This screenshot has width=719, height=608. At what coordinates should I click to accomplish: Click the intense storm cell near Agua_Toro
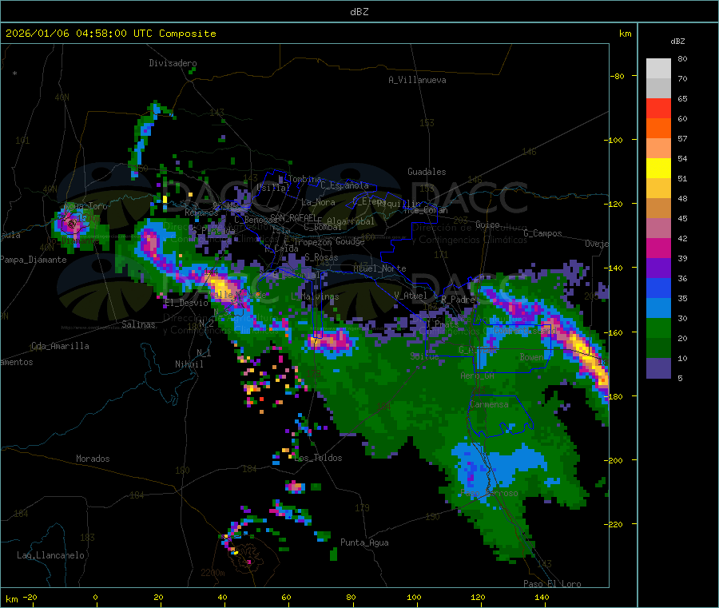point(70,225)
